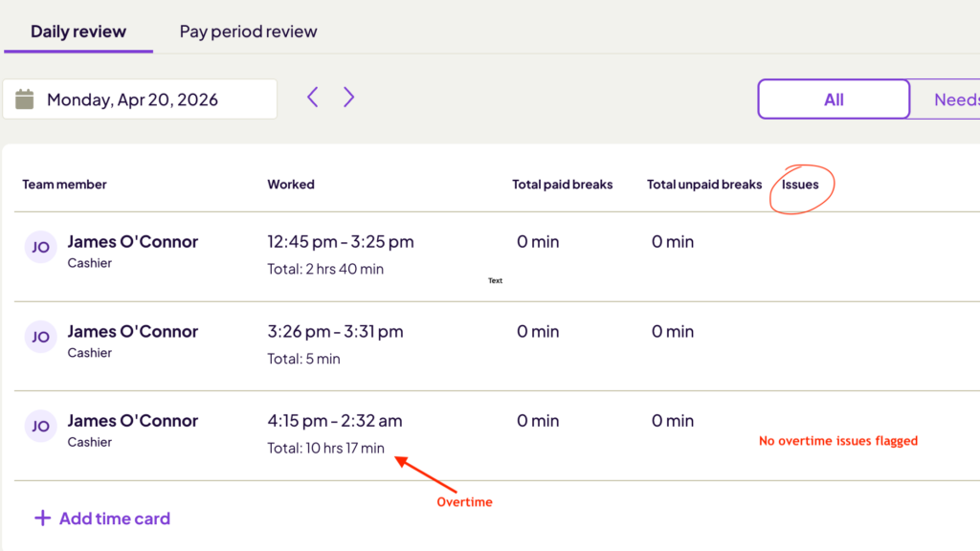Click Total: 5 min
This screenshot has height=551, width=980.
tap(303, 359)
